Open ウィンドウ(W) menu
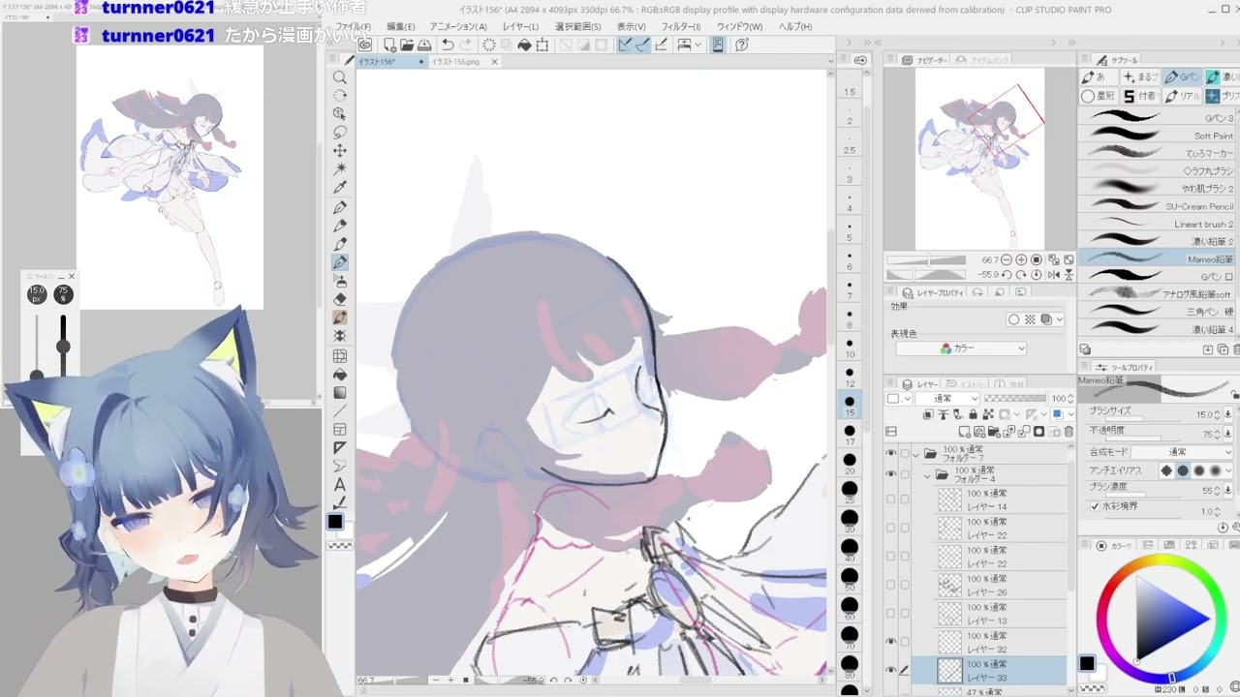 tap(739, 27)
